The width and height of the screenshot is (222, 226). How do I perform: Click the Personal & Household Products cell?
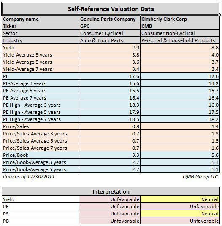tap(180, 40)
